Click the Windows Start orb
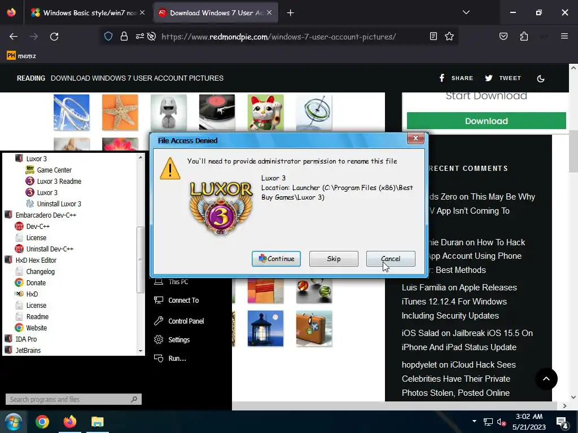The image size is (578, 433). pos(14,422)
